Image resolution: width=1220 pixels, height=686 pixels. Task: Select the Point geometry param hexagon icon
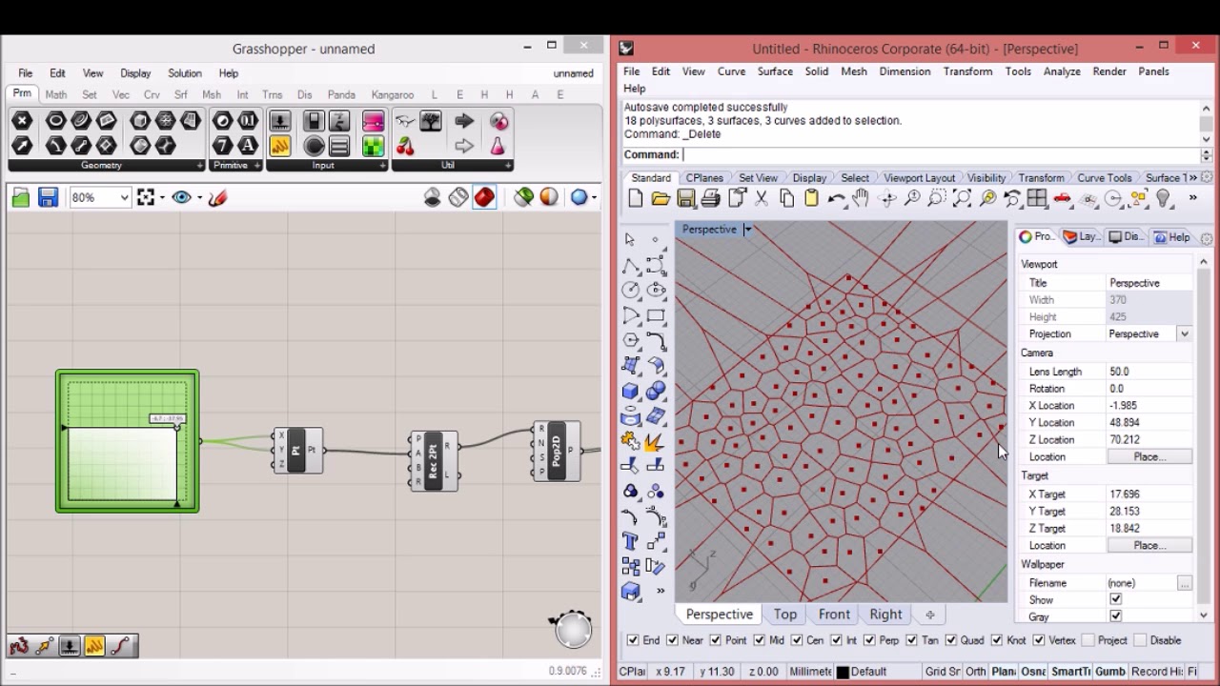22,121
